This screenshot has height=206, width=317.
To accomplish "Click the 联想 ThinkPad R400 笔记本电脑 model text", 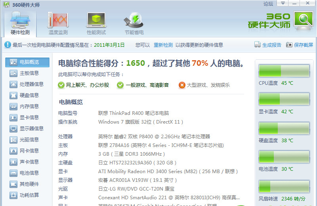I will click(x=134, y=113).
